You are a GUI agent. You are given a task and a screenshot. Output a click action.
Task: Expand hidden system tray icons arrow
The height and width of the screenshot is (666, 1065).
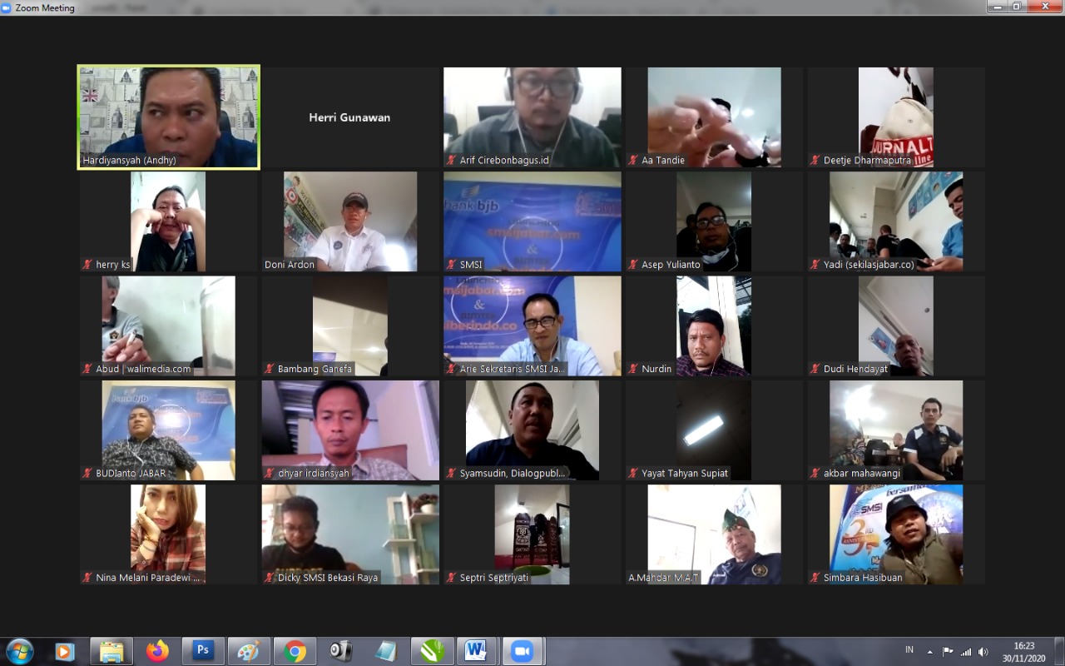tap(929, 651)
